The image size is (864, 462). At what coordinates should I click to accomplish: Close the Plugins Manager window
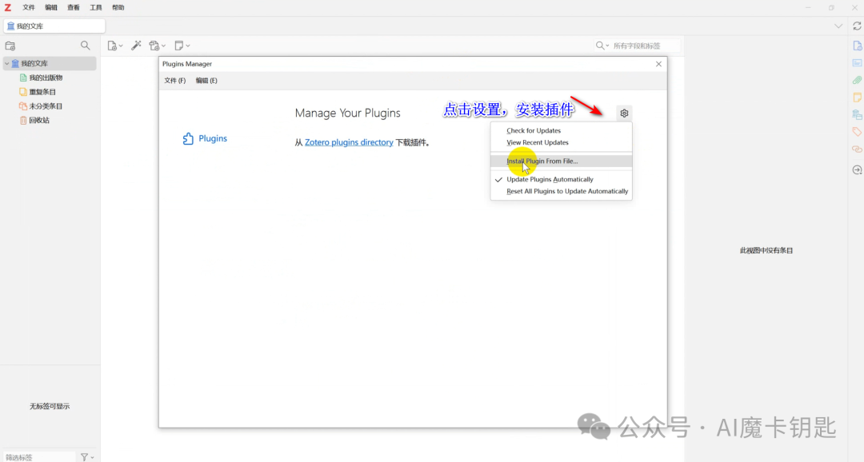coord(658,64)
